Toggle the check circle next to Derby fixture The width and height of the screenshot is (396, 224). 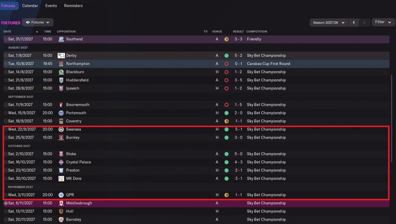pyautogui.click(x=6, y=56)
